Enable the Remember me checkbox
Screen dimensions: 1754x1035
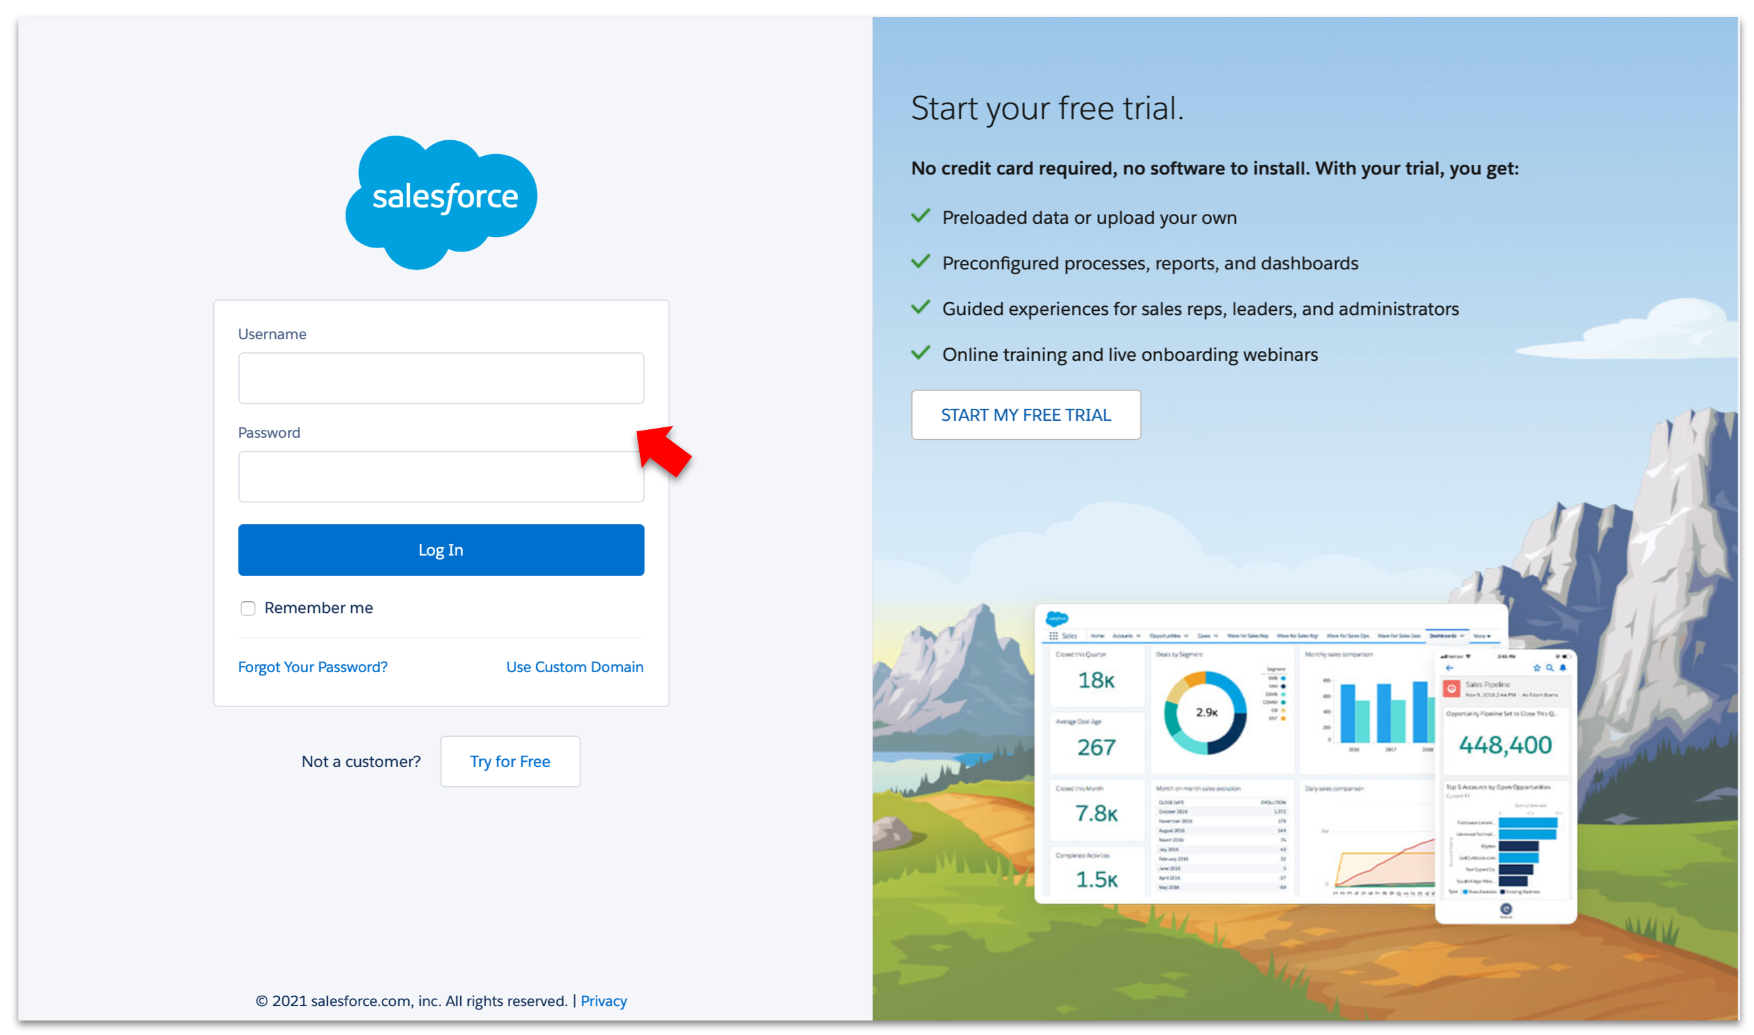(248, 608)
